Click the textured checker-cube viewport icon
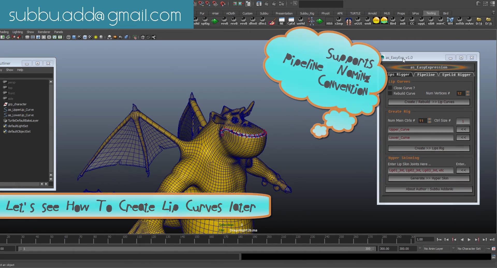Screen dimensions: 497x268 coord(84,37)
